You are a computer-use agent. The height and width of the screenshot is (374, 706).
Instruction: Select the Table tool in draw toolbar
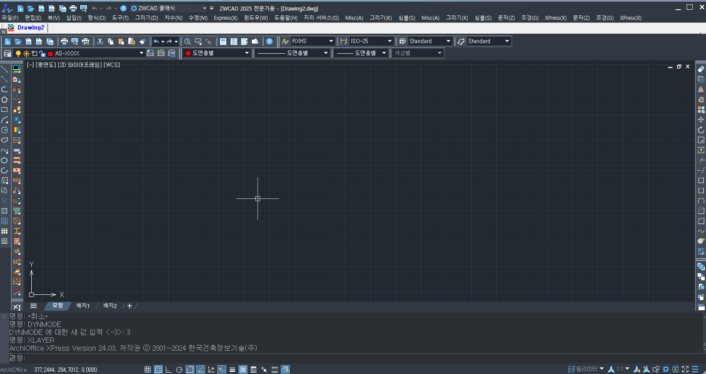point(4,231)
